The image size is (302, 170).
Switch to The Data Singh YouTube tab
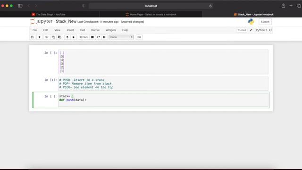[x=50, y=15]
